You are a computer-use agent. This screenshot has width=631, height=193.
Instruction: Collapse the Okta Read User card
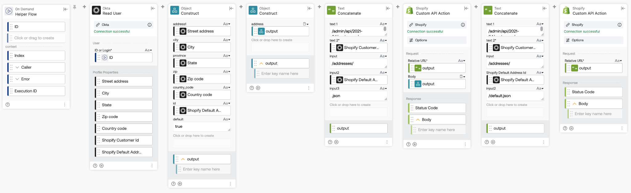[x=153, y=8]
